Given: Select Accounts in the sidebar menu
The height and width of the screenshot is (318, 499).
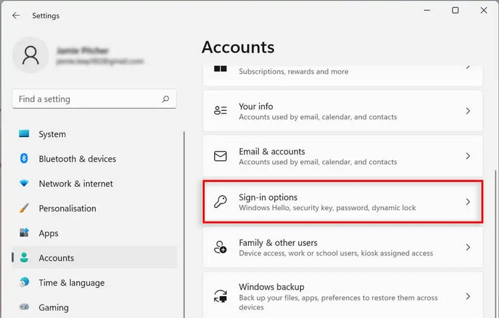Looking at the screenshot, I should click(x=57, y=257).
